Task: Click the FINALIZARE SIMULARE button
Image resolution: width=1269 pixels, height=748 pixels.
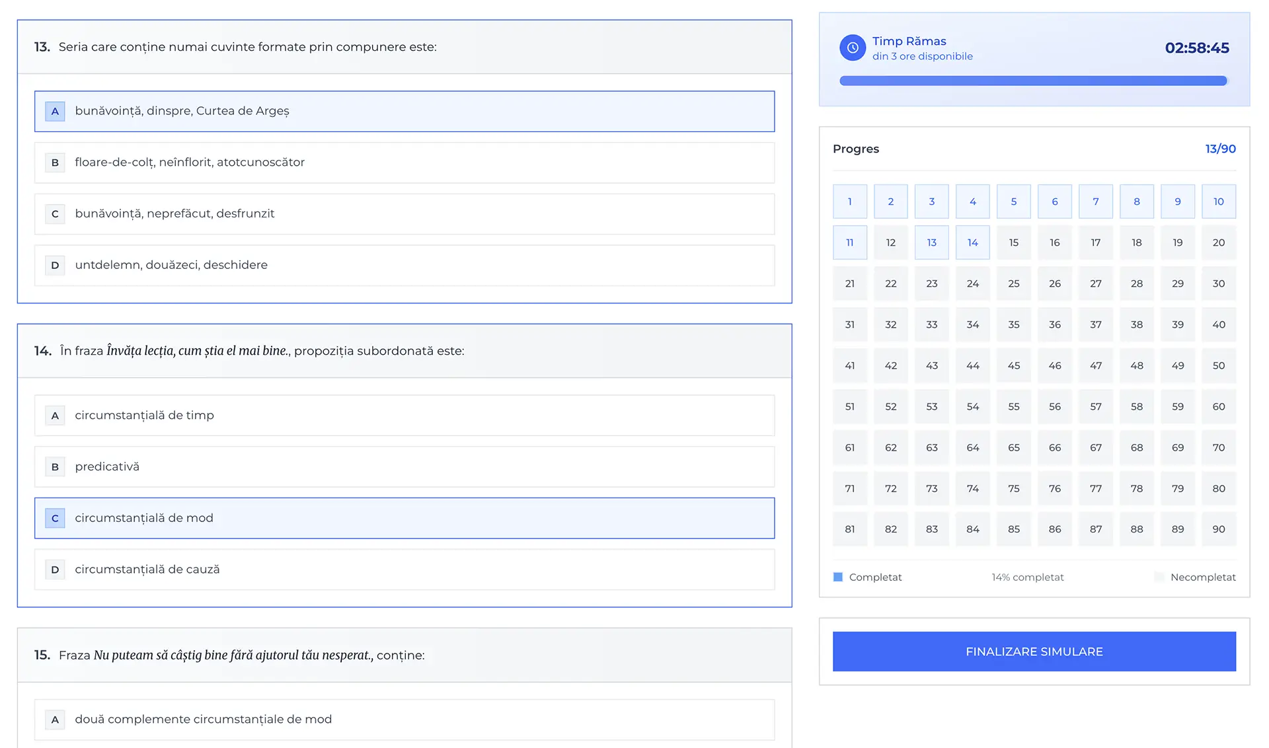Action: [1034, 652]
